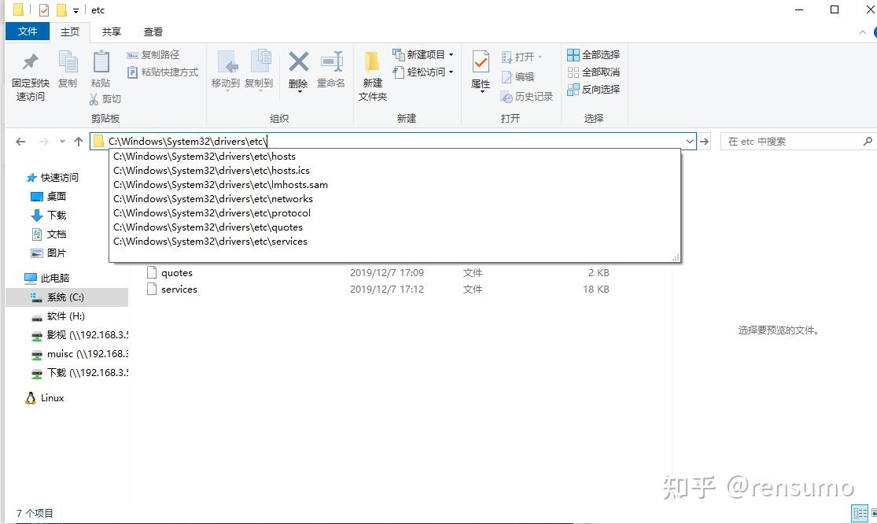Click Edit (编辑) in ribbon
Image resolution: width=877 pixels, height=524 pixels.
518,76
